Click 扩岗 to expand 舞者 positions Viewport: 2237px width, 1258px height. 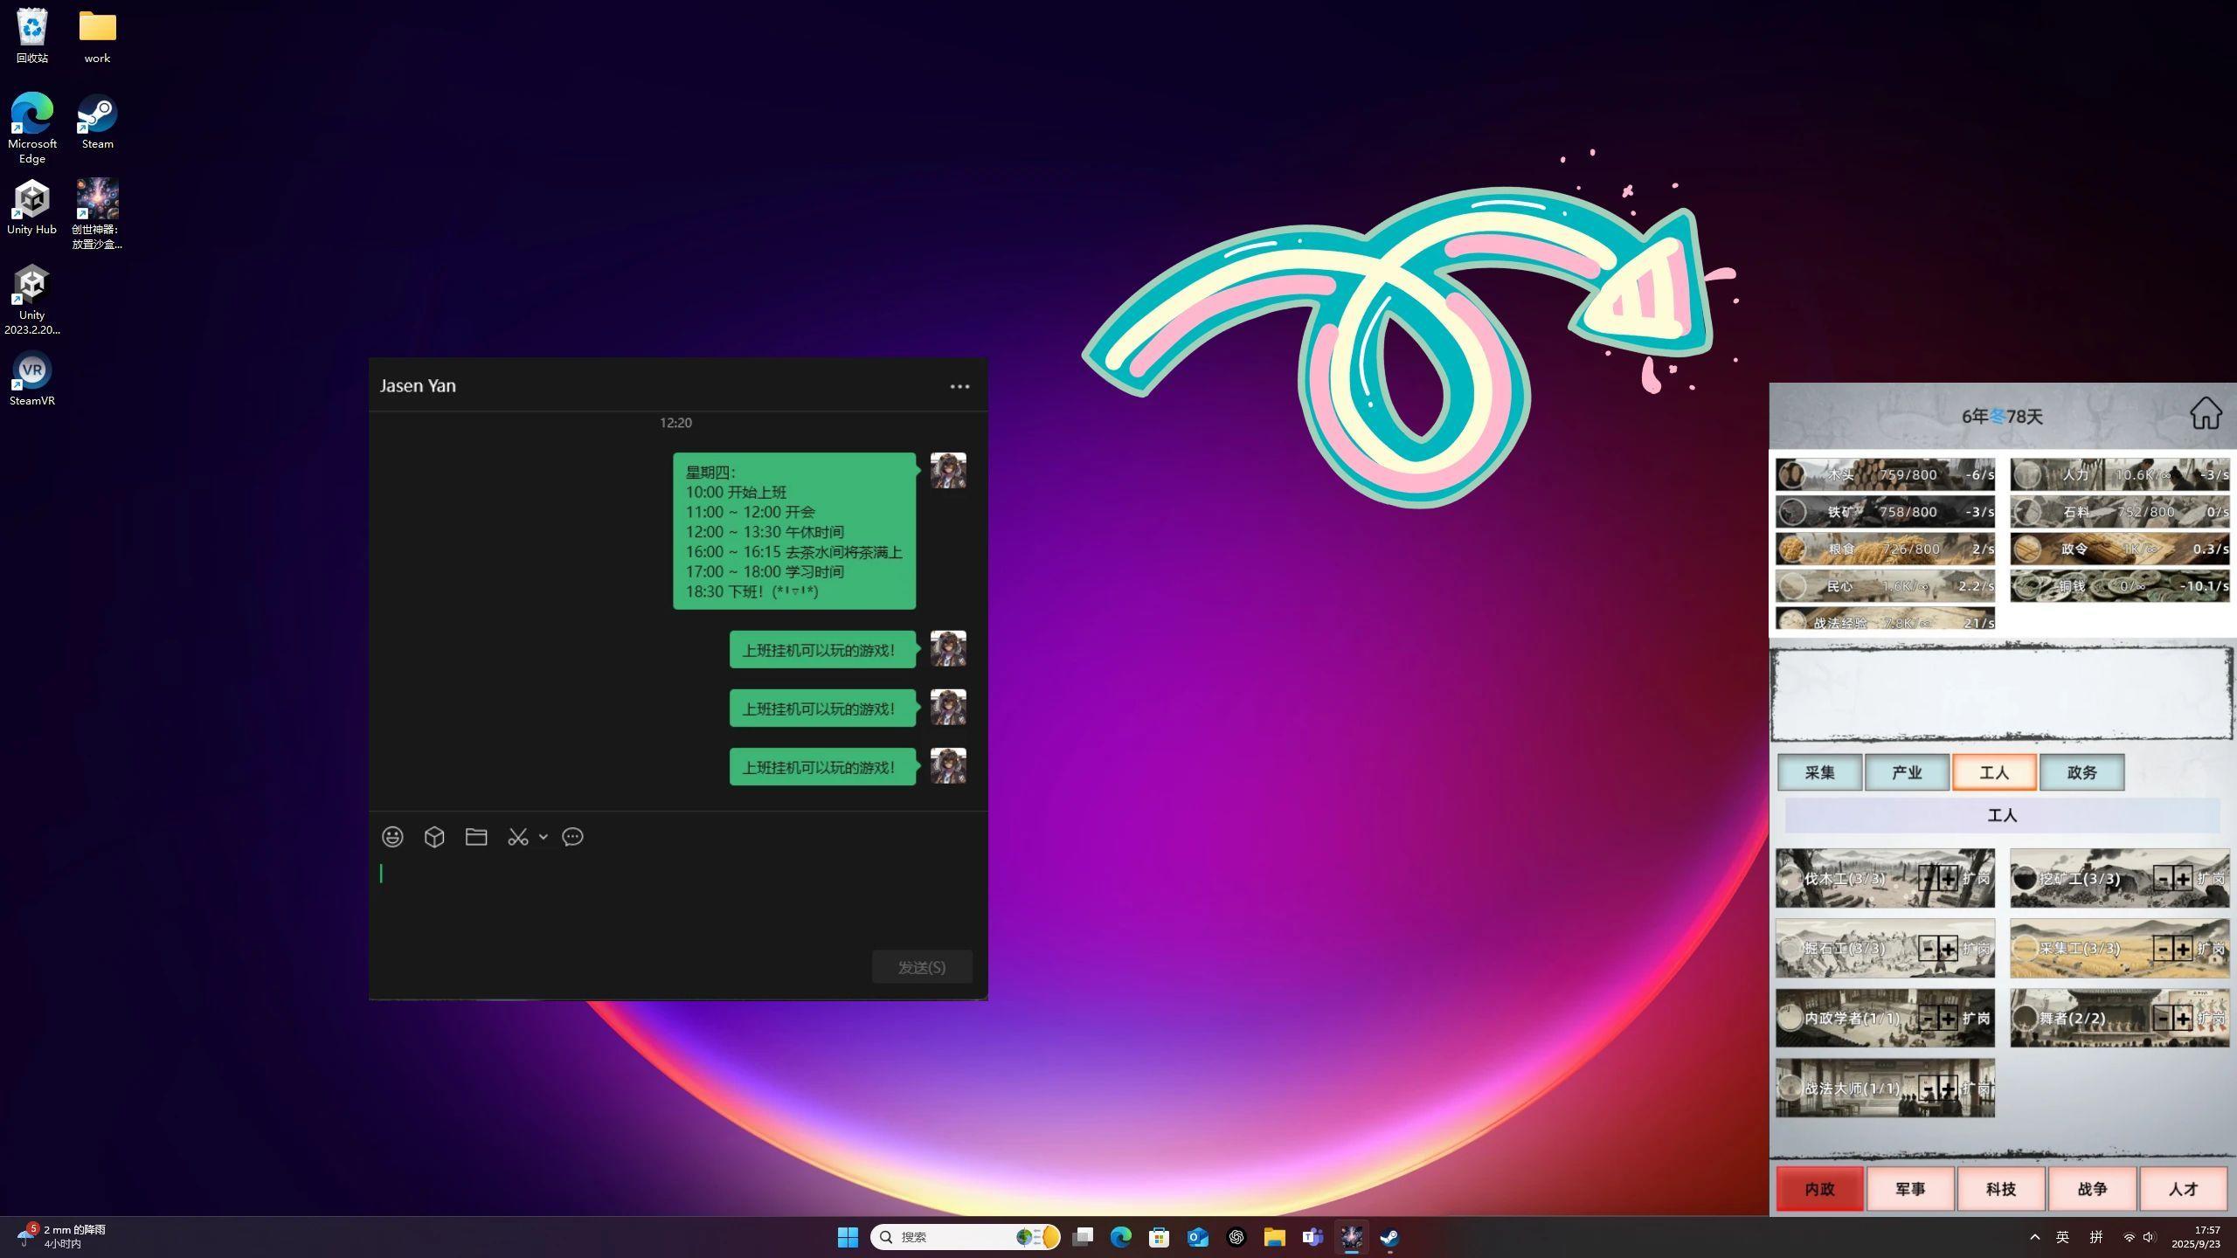pyautogui.click(x=2211, y=1019)
